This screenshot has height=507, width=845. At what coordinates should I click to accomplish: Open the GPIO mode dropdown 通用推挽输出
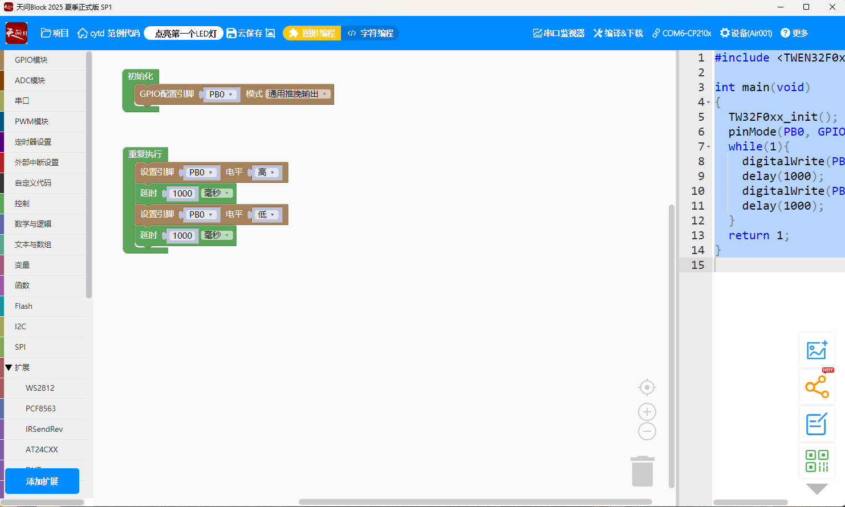298,94
